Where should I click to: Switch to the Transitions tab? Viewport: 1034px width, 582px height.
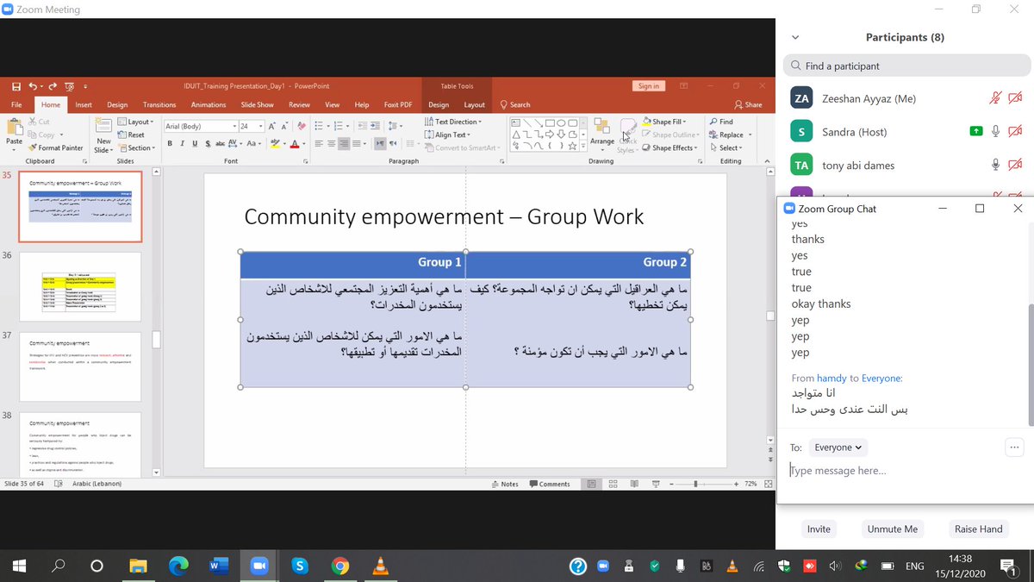pyautogui.click(x=159, y=104)
